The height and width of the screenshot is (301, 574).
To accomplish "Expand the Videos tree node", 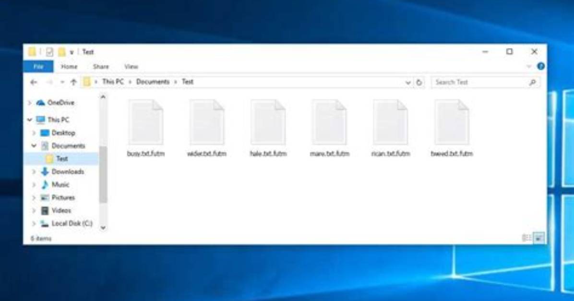I will (34, 211).
